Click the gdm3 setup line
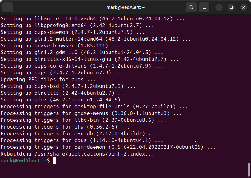Image resolution: width=251 pixels, height=178 pixels. click(x=66, y=100)
